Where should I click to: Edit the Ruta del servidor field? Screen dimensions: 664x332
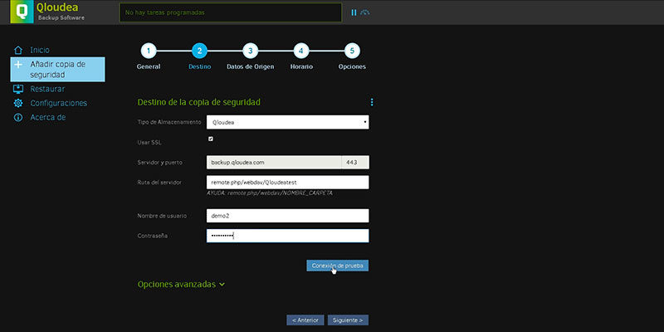tap(287, 182)
